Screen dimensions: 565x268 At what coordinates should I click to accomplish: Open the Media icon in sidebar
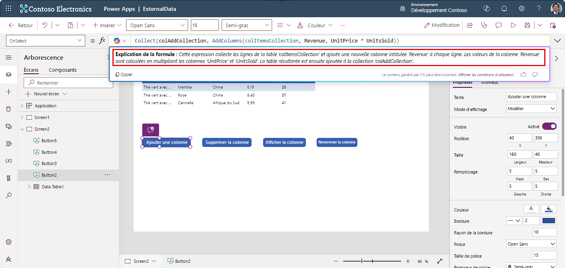(x=8, y=126)
